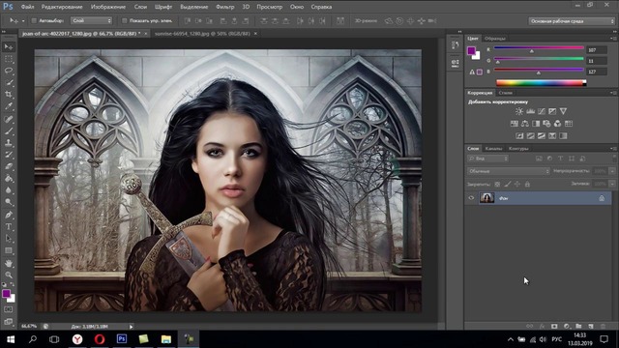Switch to the Образцы tab

click(494, 39)
